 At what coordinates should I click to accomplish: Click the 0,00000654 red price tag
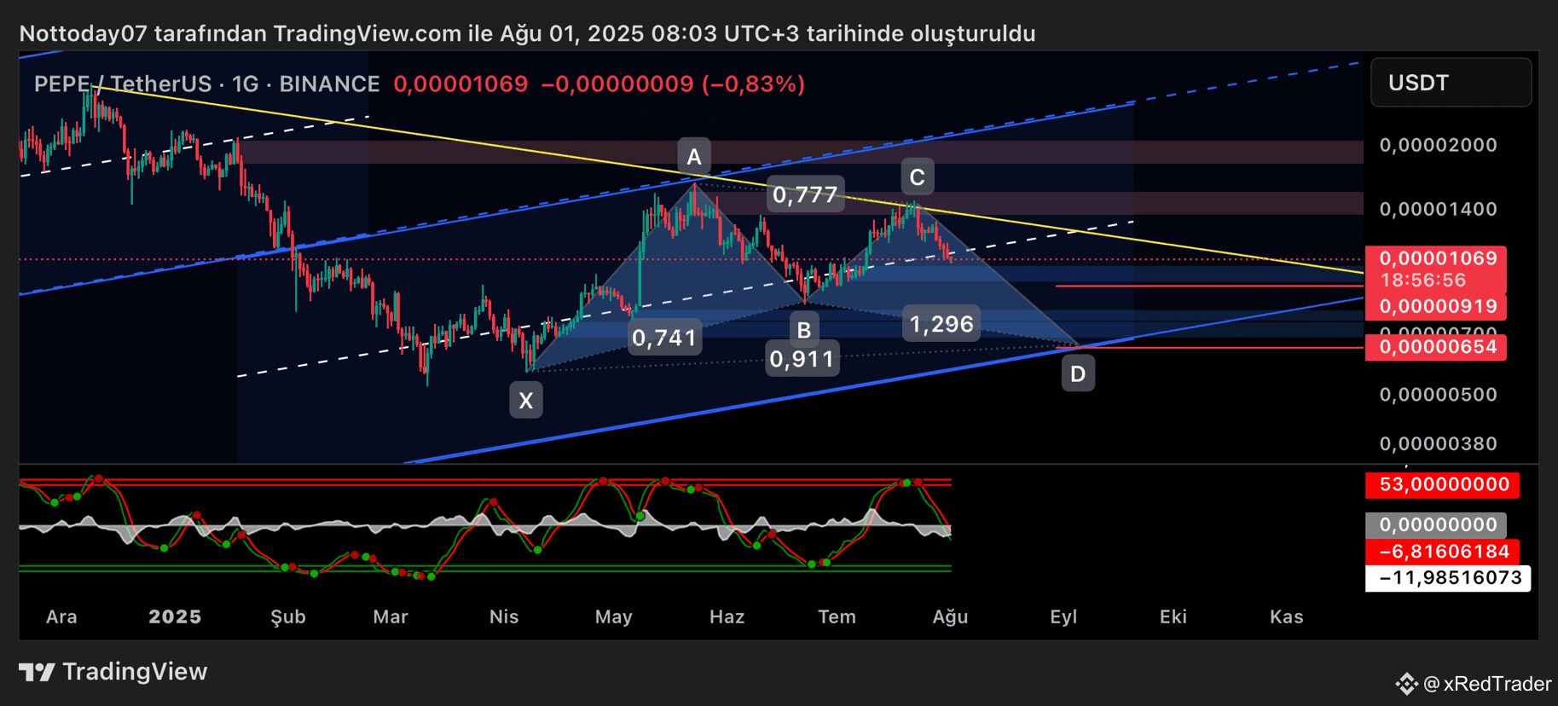(1436, 347)
